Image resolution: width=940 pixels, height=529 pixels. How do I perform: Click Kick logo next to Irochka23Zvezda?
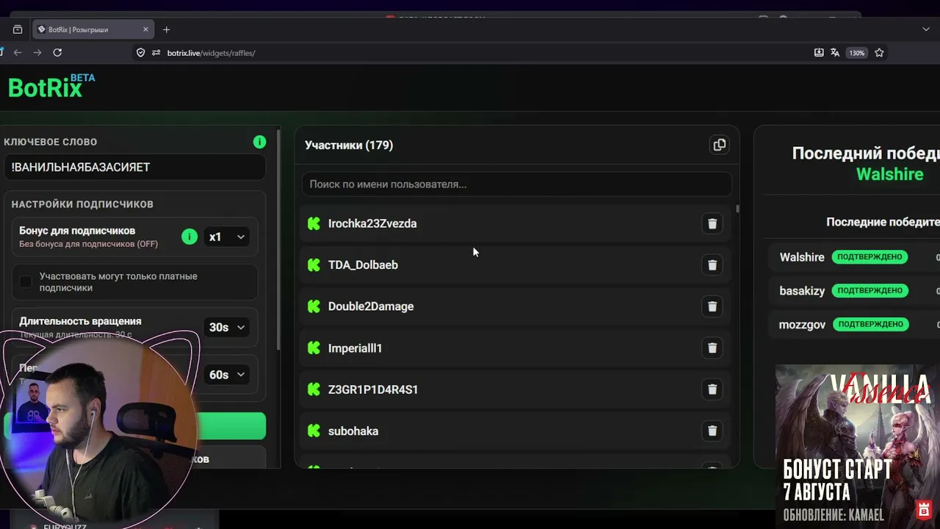coord(314,223)
